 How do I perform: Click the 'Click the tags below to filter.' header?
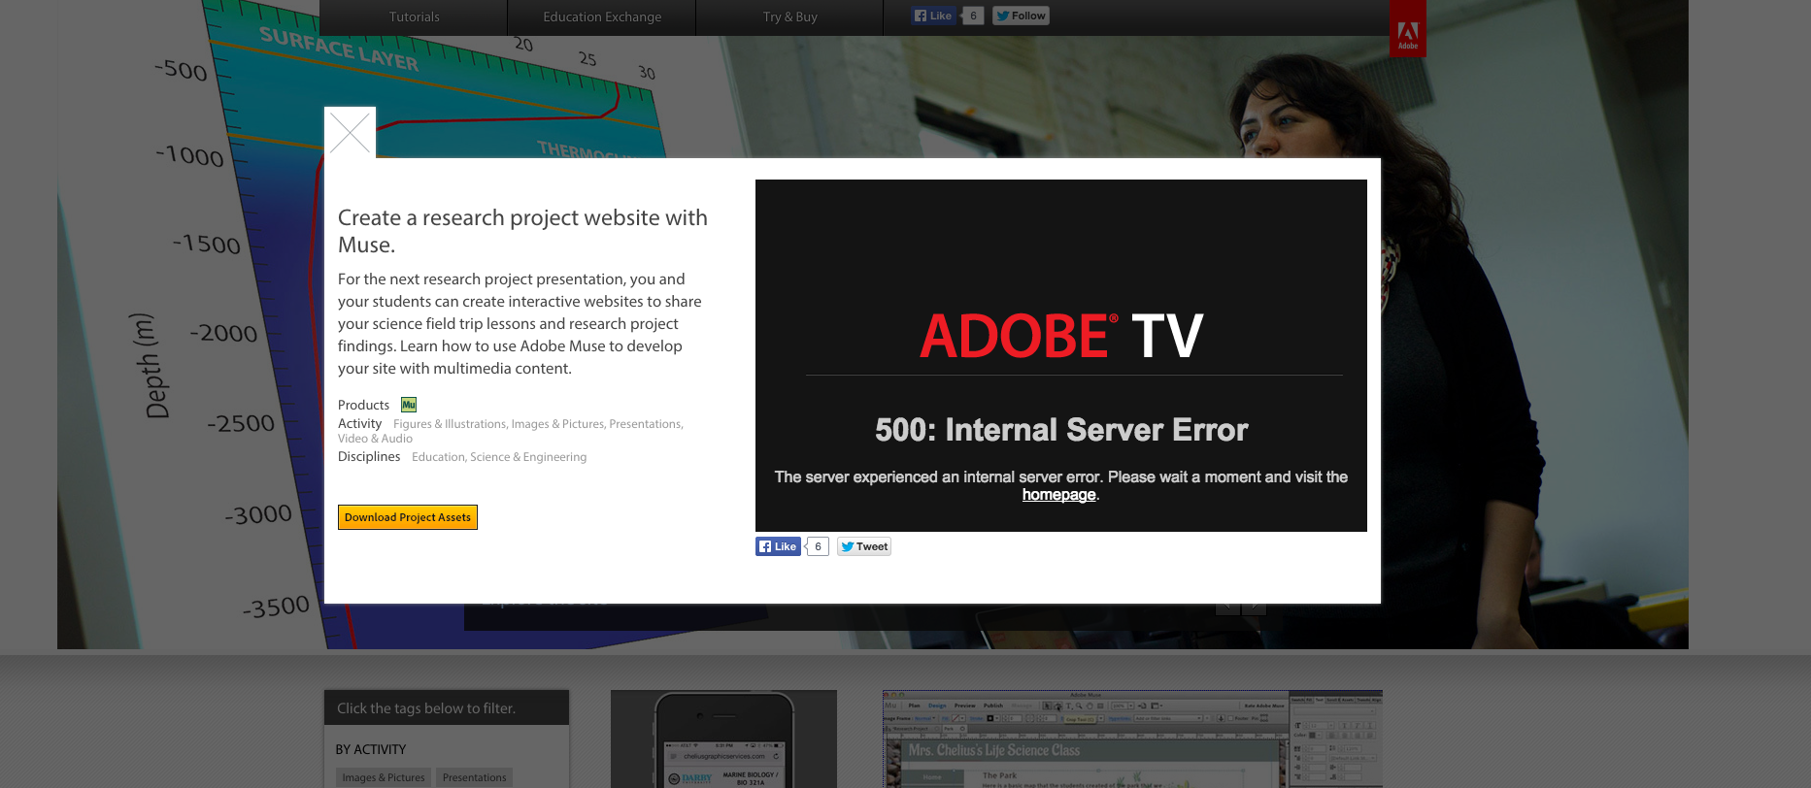447,708
